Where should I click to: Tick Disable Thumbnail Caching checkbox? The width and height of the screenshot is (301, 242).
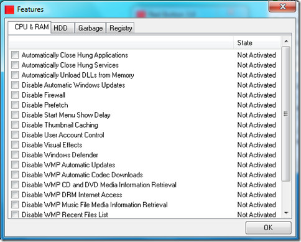15,124
